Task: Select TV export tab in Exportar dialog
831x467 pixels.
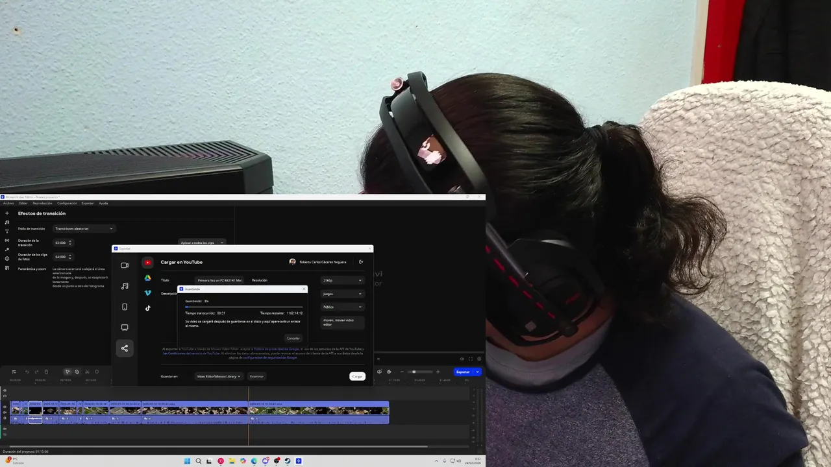Action: pos(125,328)
